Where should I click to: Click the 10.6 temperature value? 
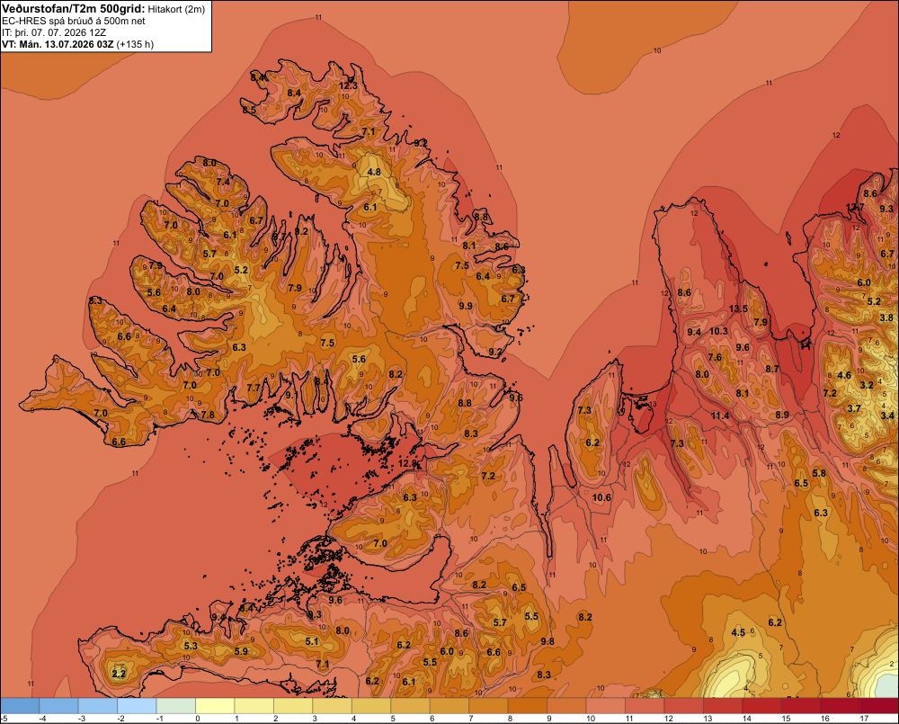pyautogui.click(x=602, y=497)
